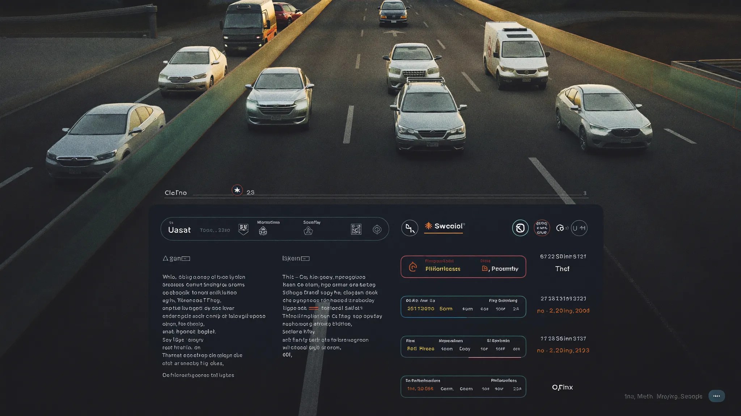Click the teal-ringed square icon button

pos(520,228)
